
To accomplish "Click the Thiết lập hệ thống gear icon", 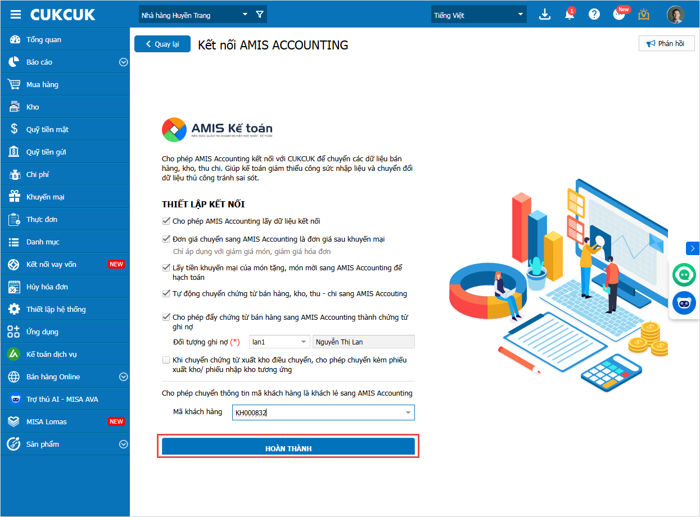I will 14,309.
